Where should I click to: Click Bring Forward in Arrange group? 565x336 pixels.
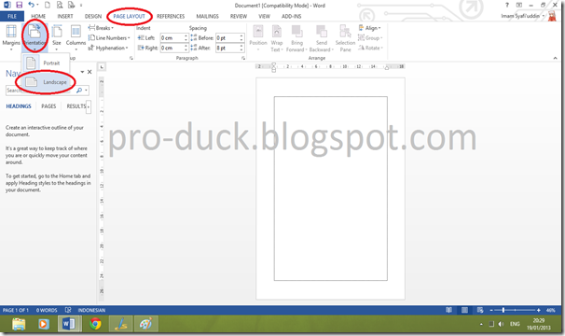296,38
